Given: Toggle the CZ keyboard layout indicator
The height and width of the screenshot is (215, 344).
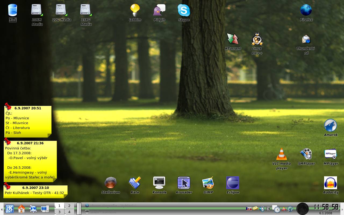Looking at the screenshot, I should [x=249, y=209].
